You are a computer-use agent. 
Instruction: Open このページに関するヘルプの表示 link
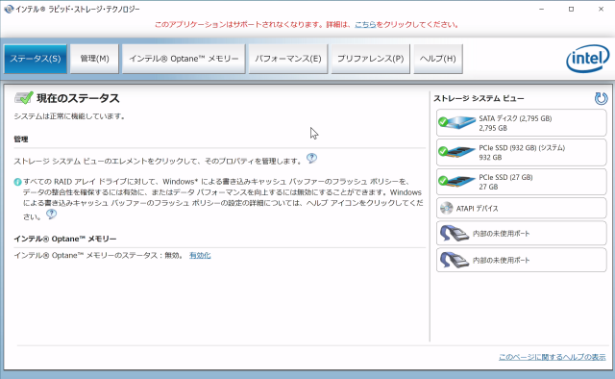click(x=552, y=357)
